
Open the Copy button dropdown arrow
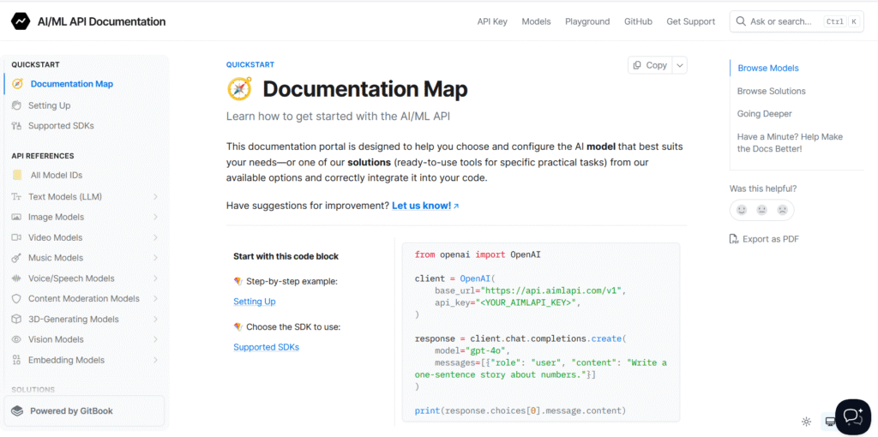coord(680,65)
